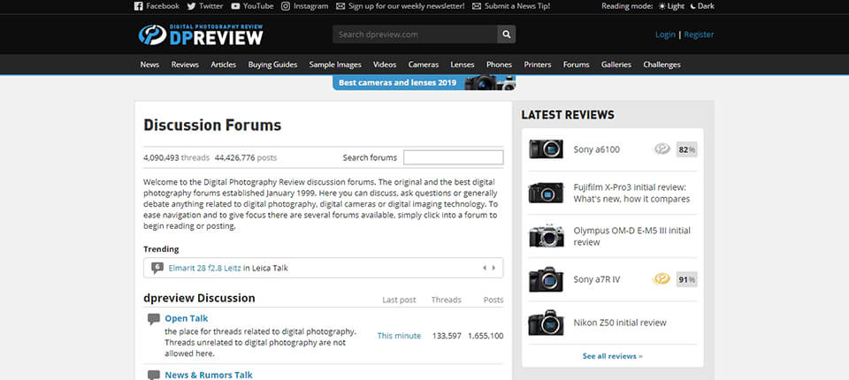
Task: Open the Sony a7R IV review
Action: tap(597, 279)
